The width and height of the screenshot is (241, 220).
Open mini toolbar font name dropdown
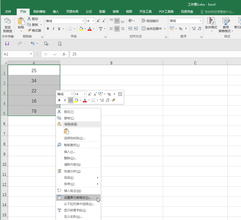pyautogui.click(x=72, y=94)
